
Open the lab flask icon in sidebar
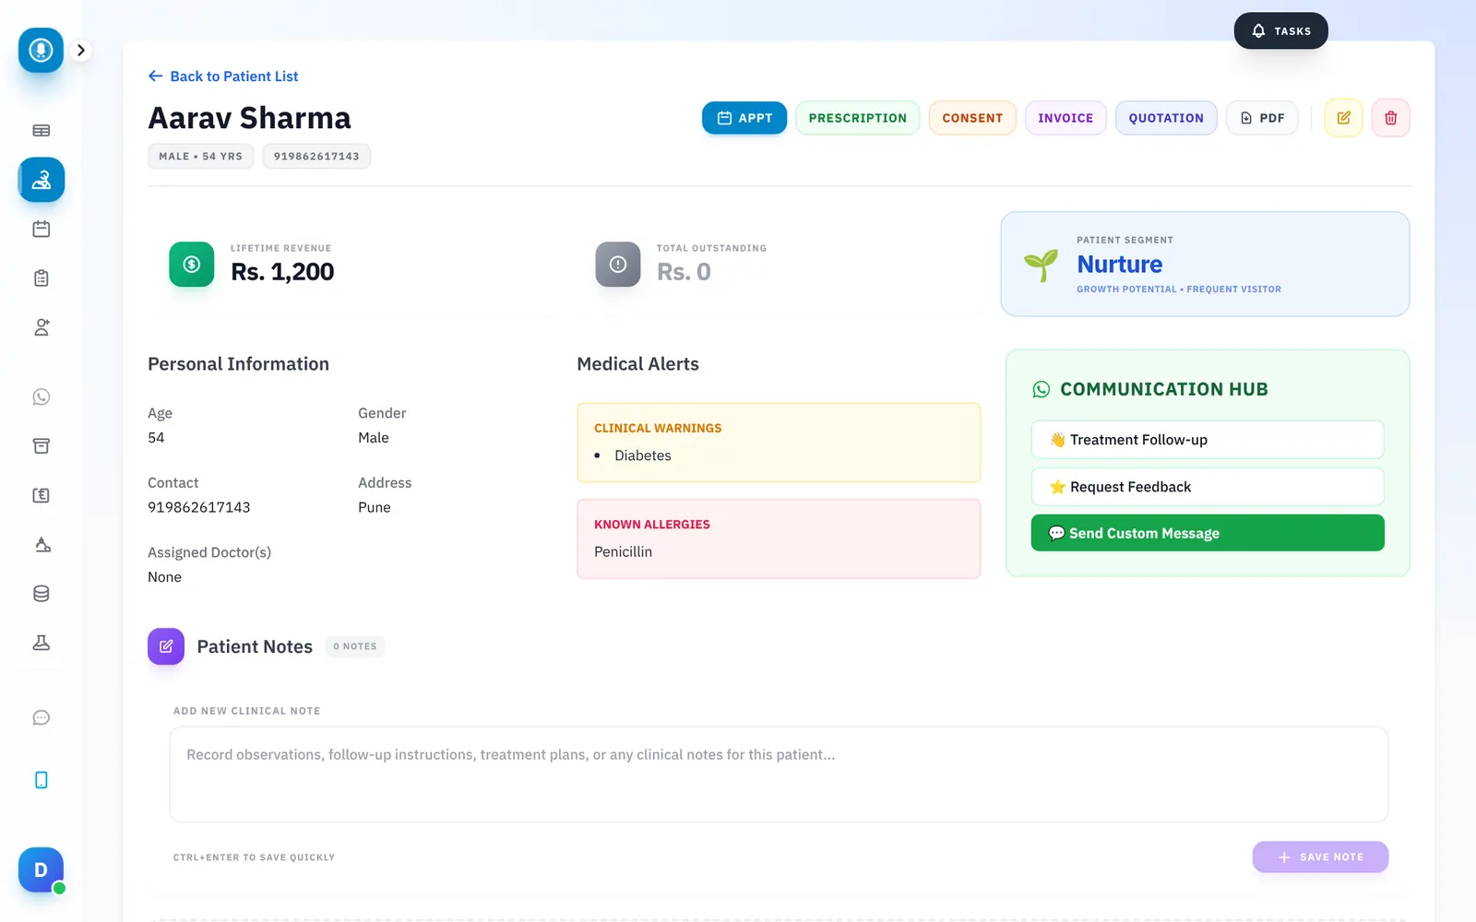[42, 643]
